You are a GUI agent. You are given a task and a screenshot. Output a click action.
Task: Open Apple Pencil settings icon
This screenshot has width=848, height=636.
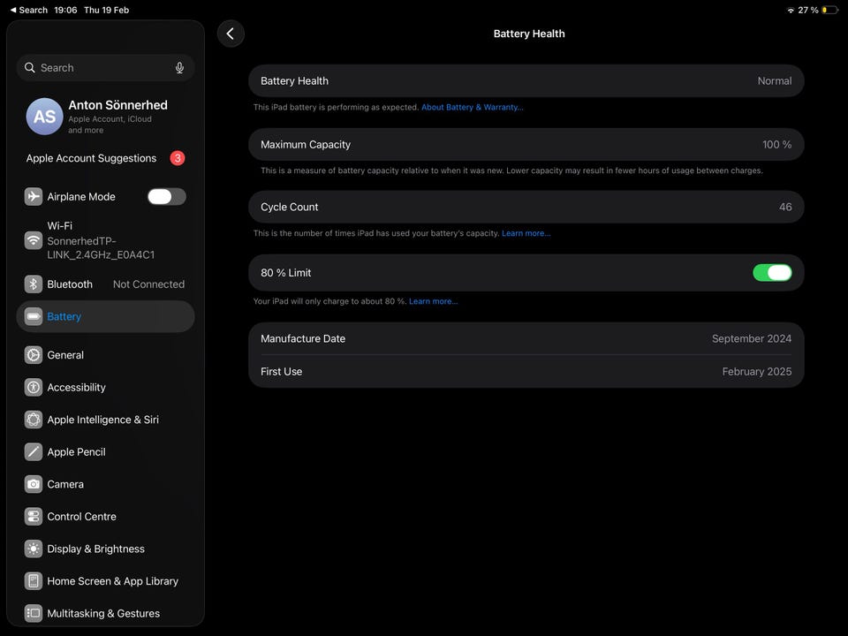(x=34, y=452)
